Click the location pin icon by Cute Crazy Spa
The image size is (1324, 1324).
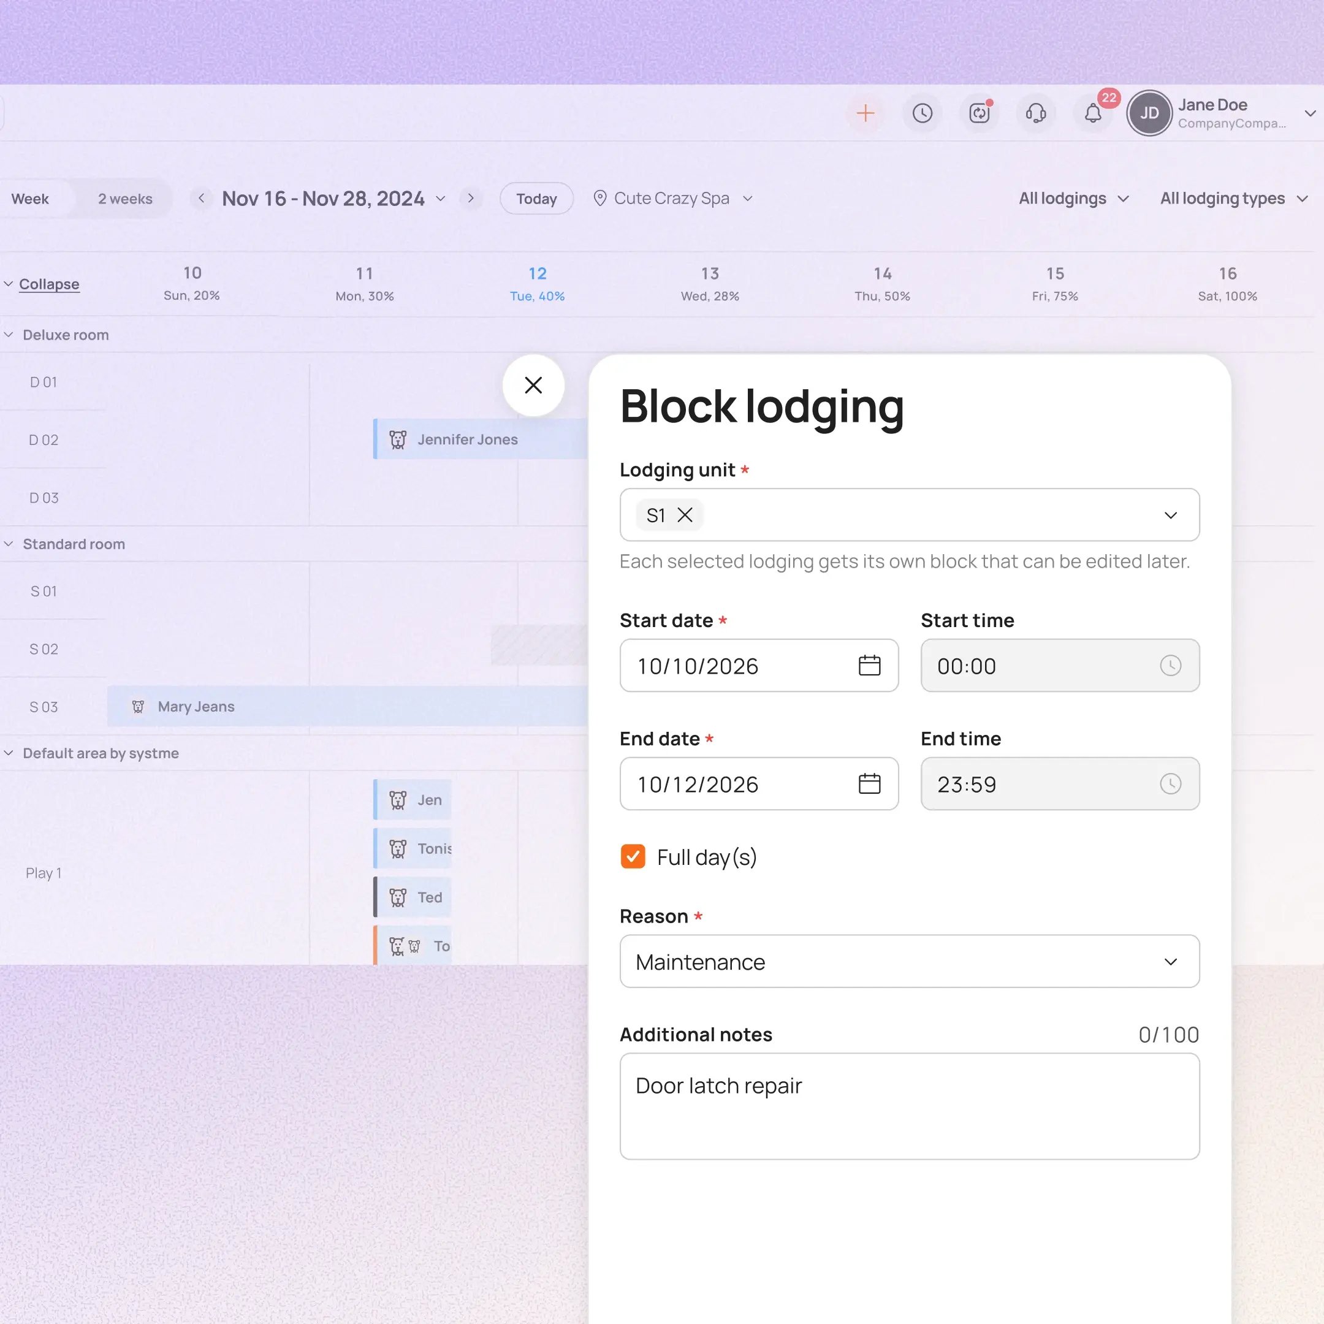point(599,198)
